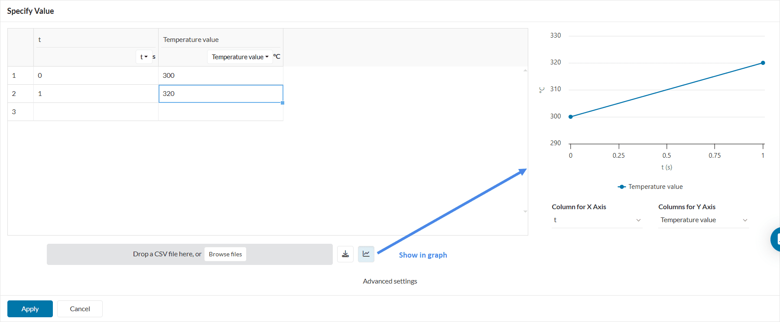Screen dimensions: 780x322
Task: Toggle Temperature value series in chart legend
Action: click(650, 187)
